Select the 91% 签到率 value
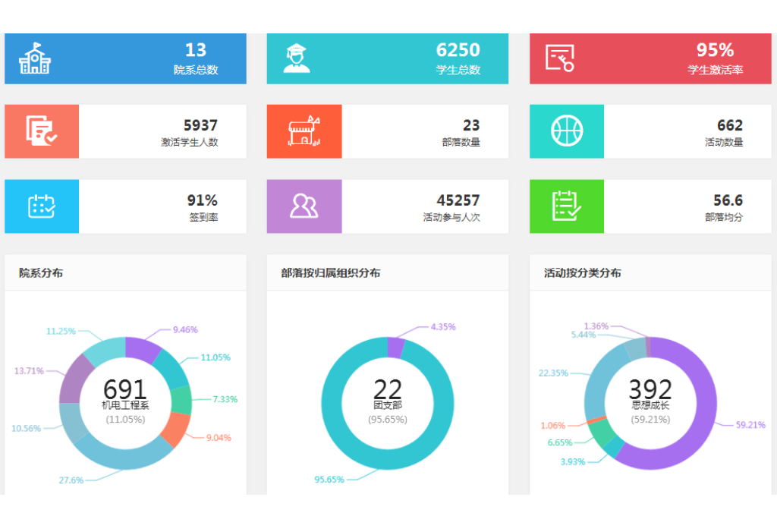Screen dimensions: 777x516 (202, 200)
